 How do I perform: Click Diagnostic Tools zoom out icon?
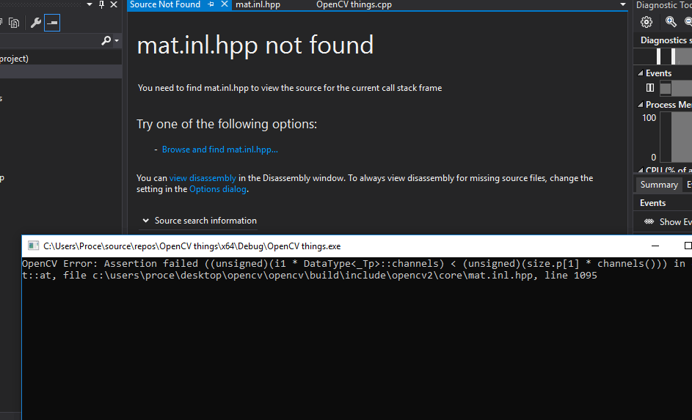[x=688, y=21]
